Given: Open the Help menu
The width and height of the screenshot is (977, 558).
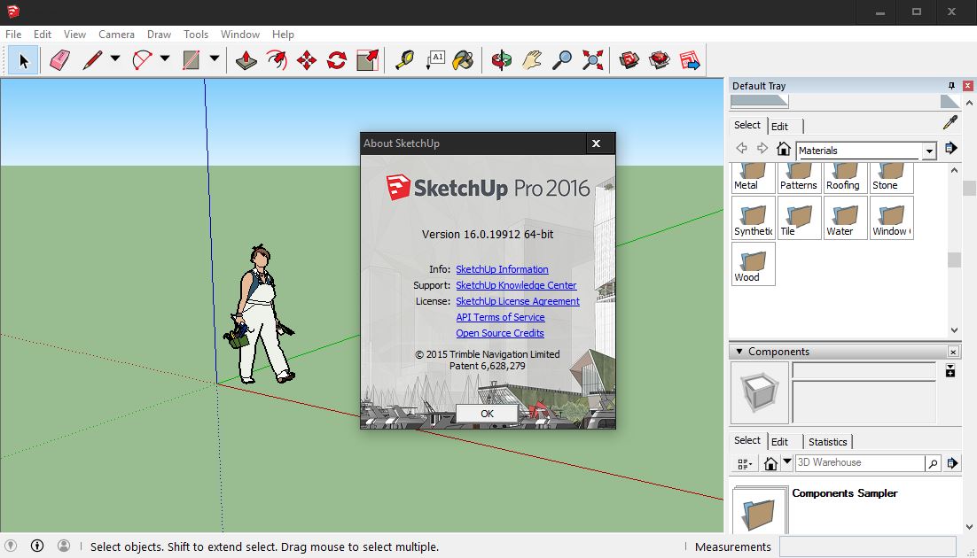Looking at the screenshot, I should click(x=283, y=35).
